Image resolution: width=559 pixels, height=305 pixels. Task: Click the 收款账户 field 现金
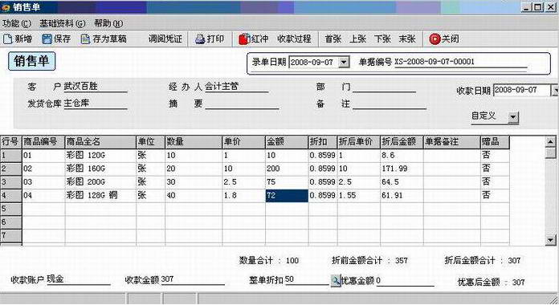tap(79, 279)
